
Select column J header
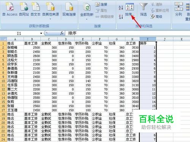pos(165,39)
